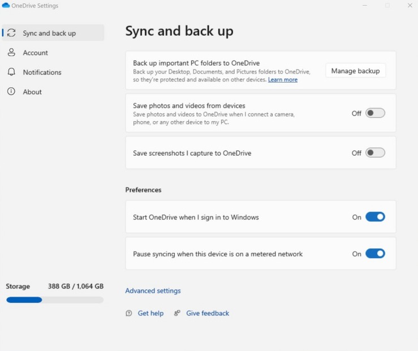Viewport: 418px width, 351px height.
Task: Turn off Pause syncing on metered network
Action: click(x=375, y=254)
